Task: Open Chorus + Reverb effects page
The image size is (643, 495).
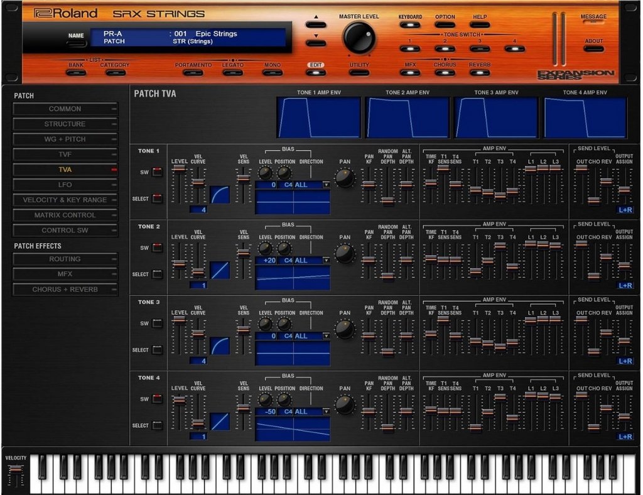Action: click(x=65, y=289)
